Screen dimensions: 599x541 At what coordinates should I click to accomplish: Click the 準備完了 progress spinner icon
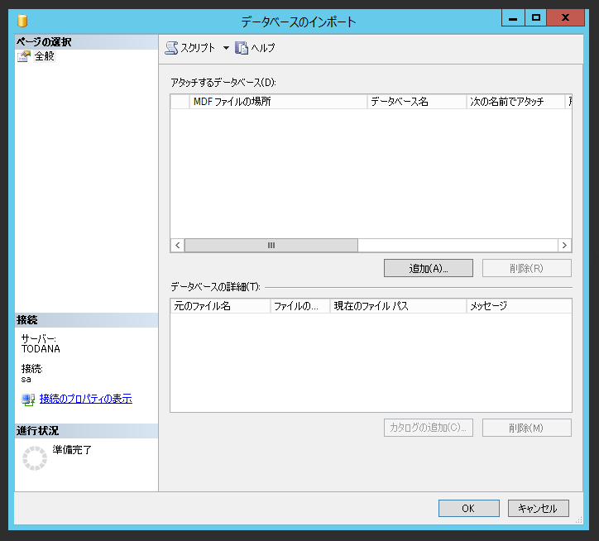(x=35, y=457)
